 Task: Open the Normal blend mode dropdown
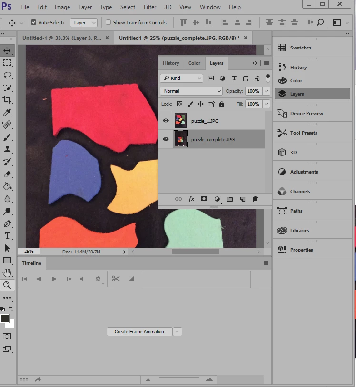[x=191, y=91]
